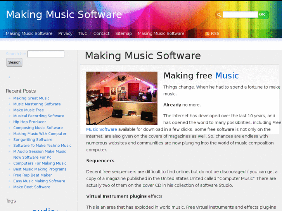282x211 pixels.
Task: Open the first Making Music Software nav item
Action: tap(29, 33)
